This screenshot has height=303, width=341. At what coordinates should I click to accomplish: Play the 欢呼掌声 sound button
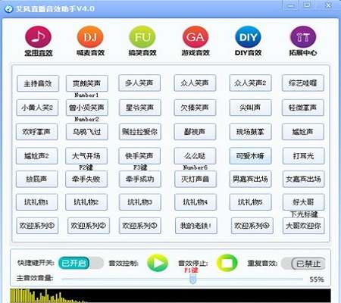tap(36, 132)
